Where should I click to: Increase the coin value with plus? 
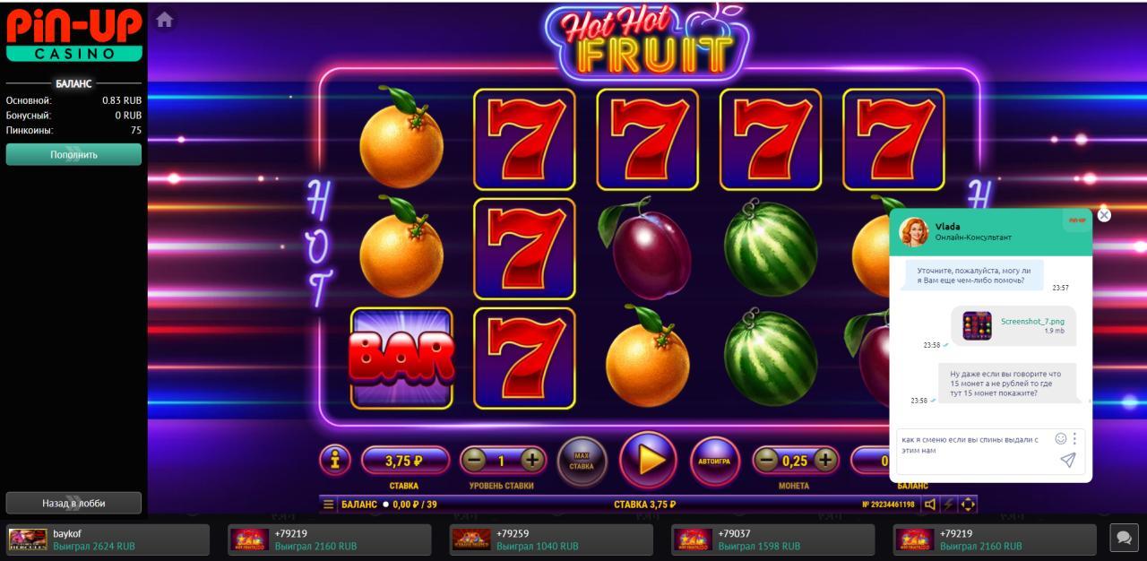[824, 461]
